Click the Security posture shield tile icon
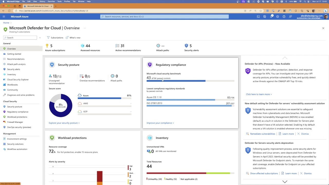The width and height of the screenshot is (329, 185). click(52, 65)
